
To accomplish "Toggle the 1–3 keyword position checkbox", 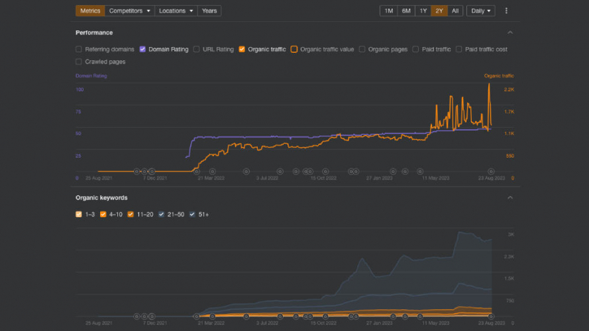I will (79, 214).
